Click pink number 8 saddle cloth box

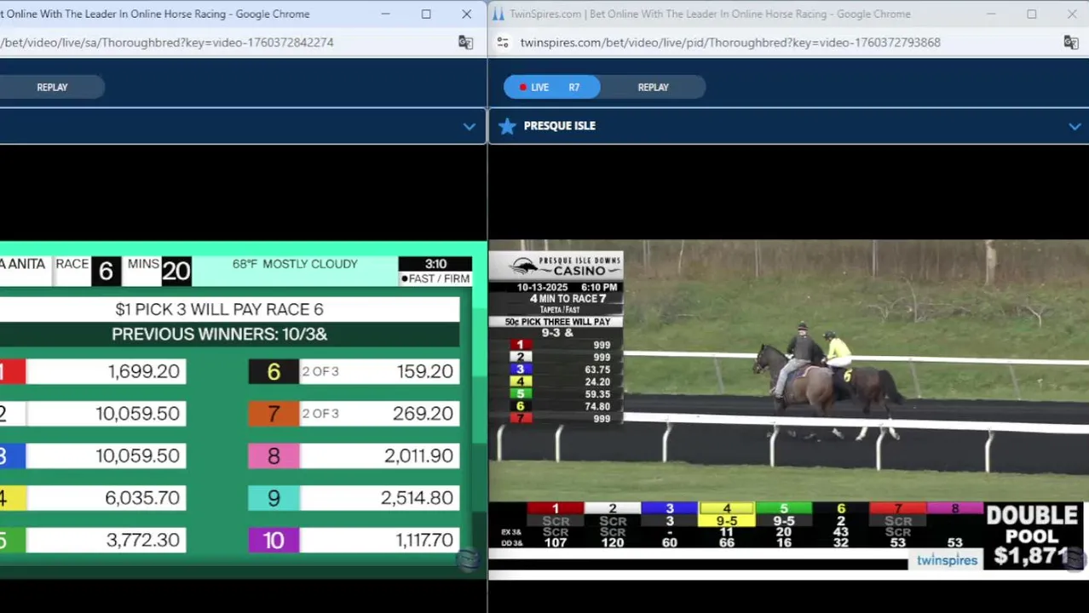pyautogui.click(x=274, y=456)
